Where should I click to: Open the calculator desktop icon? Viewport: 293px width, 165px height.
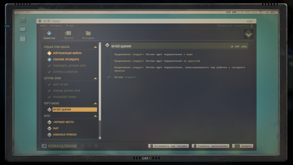click(x=23, y=20)
